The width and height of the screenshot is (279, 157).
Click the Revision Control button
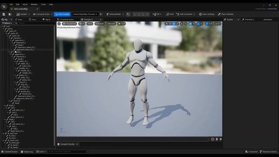tap(268, 152)
